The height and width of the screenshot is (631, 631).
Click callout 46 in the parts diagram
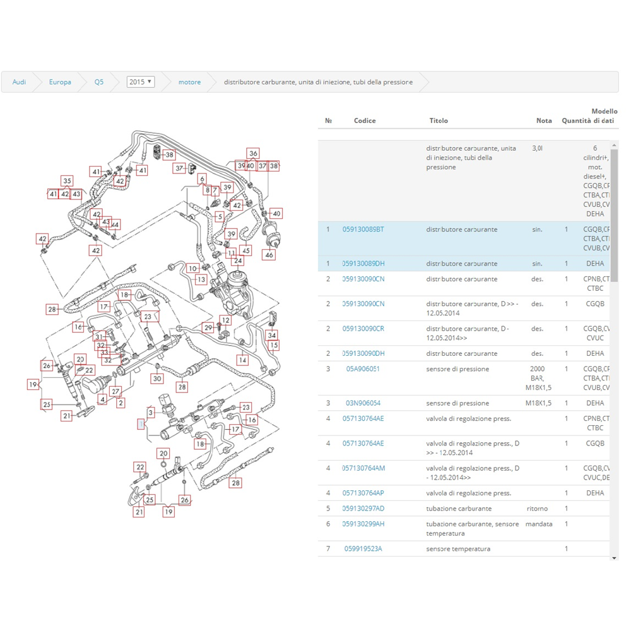[269, 255]
